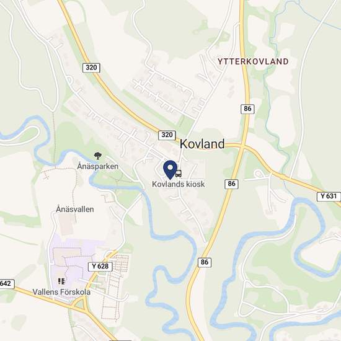Screen dimensions: 341x341
Task: Click the upper 320 road shield
Action: point(91,68)
